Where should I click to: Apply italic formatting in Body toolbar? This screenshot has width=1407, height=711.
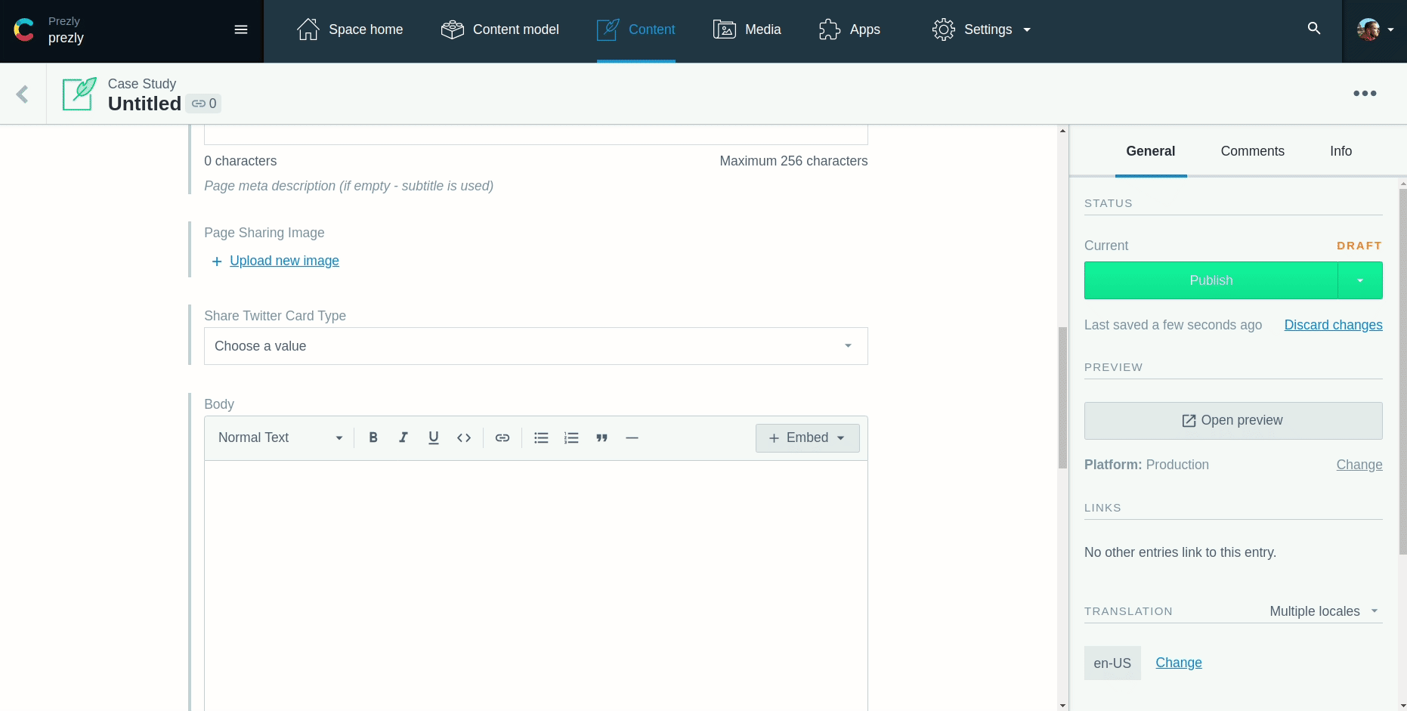click(x=404, y=437)
